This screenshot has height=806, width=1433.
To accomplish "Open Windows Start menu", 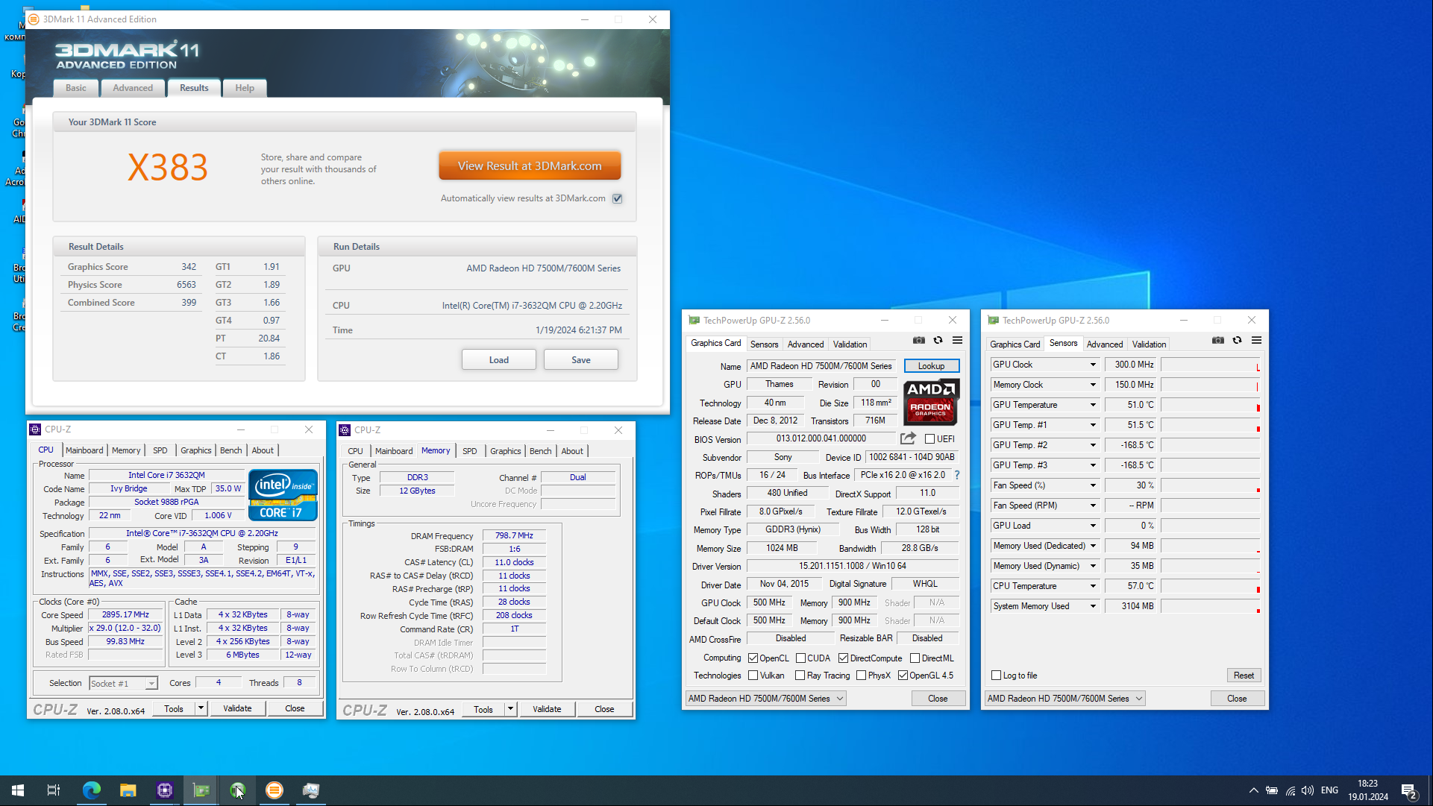I will pyautogui.click(x=18, y=790).
